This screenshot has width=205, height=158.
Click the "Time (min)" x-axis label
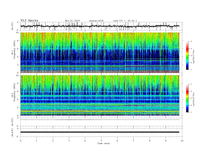(x=104, y=143)
